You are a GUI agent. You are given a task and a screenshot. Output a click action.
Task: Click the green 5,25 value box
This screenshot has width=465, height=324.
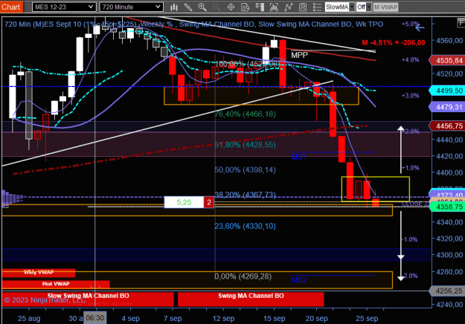coord(184,202)
